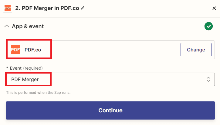Click the green checkmark status icon
Image resolution: width=220 pixels, height=125 pixels.
pos(208,26)
